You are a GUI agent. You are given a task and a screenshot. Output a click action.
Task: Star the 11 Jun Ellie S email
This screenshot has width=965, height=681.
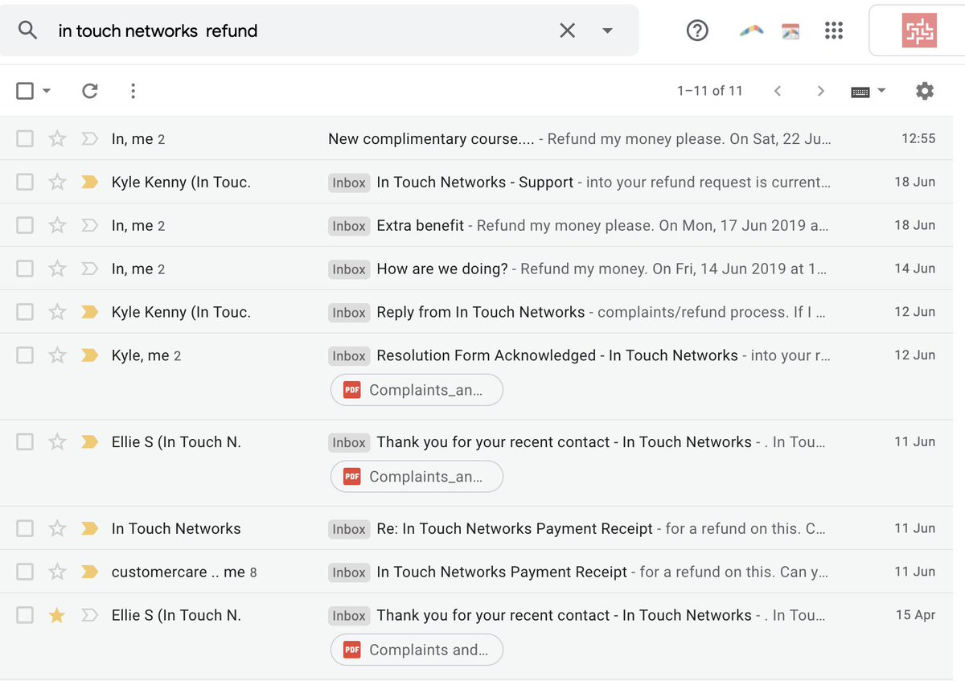pos(57,442)
